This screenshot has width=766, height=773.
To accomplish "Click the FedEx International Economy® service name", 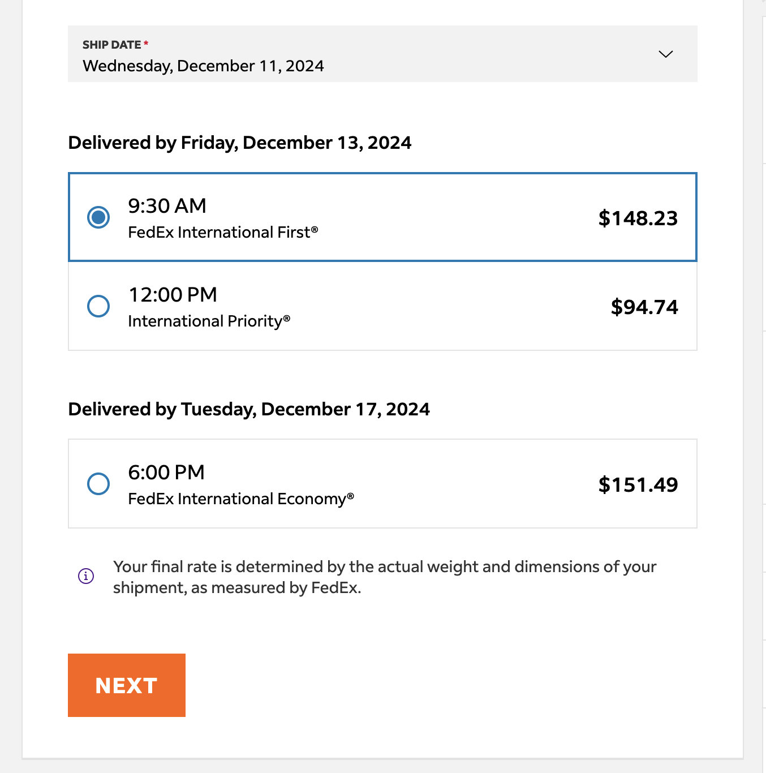I will click(x=240, y=499).
